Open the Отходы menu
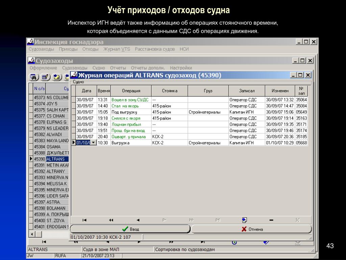 (x=90, y=49)
